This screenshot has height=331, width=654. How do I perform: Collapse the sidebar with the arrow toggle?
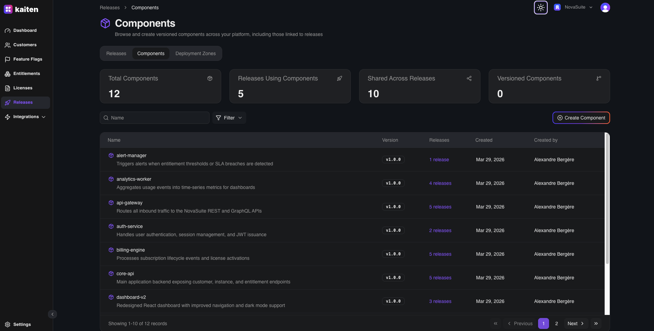click(52, 314)
